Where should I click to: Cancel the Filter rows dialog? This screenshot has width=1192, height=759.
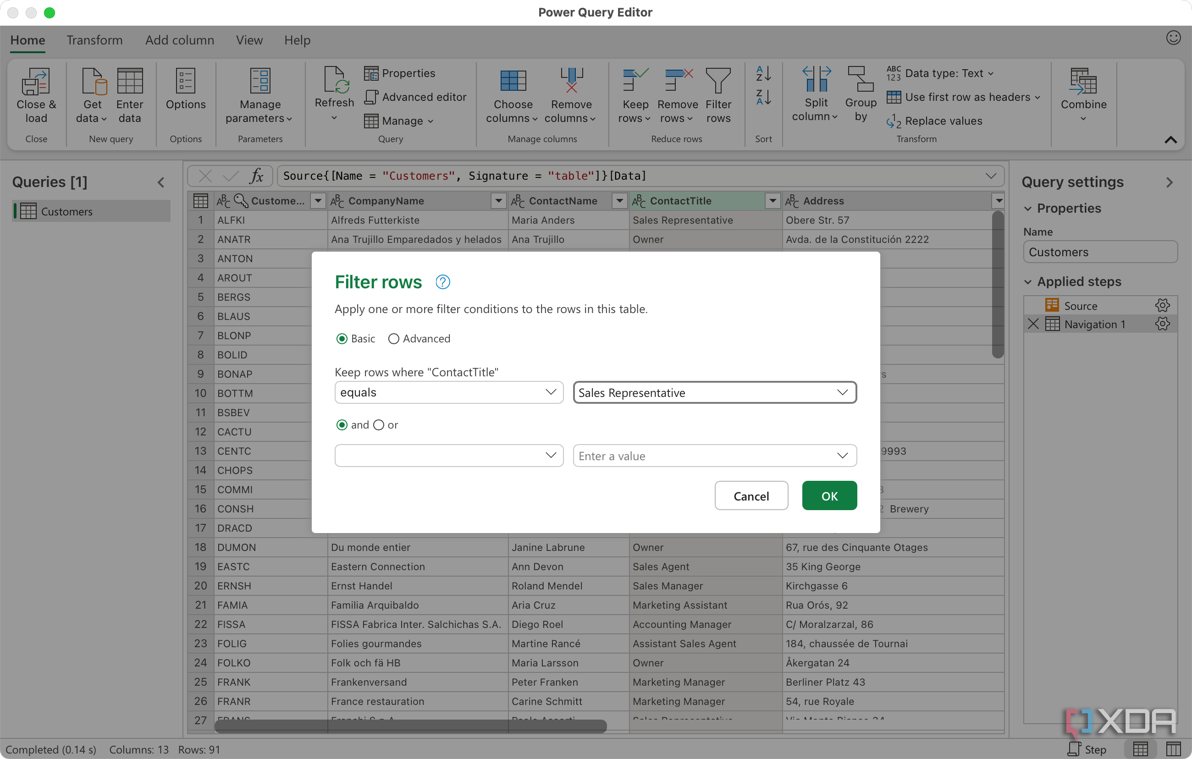coord(751,496)
